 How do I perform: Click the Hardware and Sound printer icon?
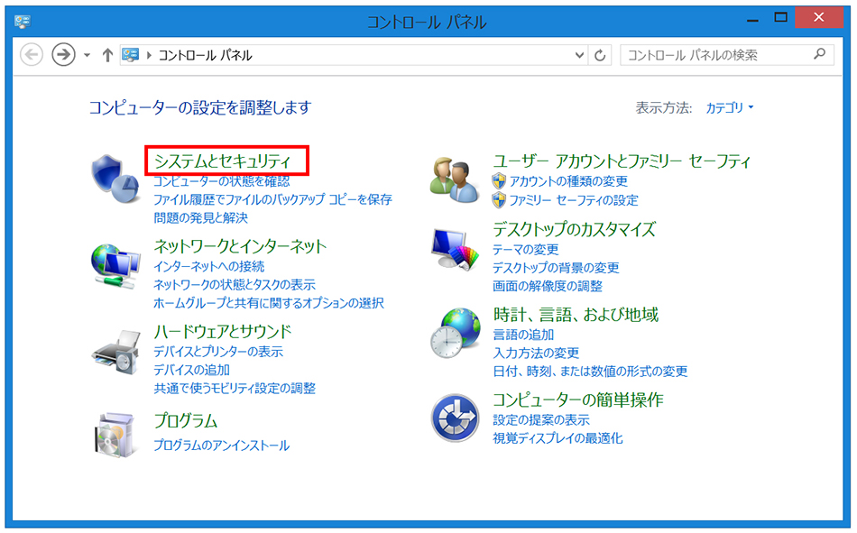(116, 352)
